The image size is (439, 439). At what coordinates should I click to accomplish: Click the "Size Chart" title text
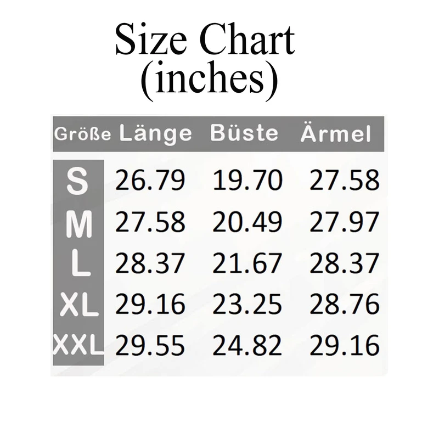(204, 42)
